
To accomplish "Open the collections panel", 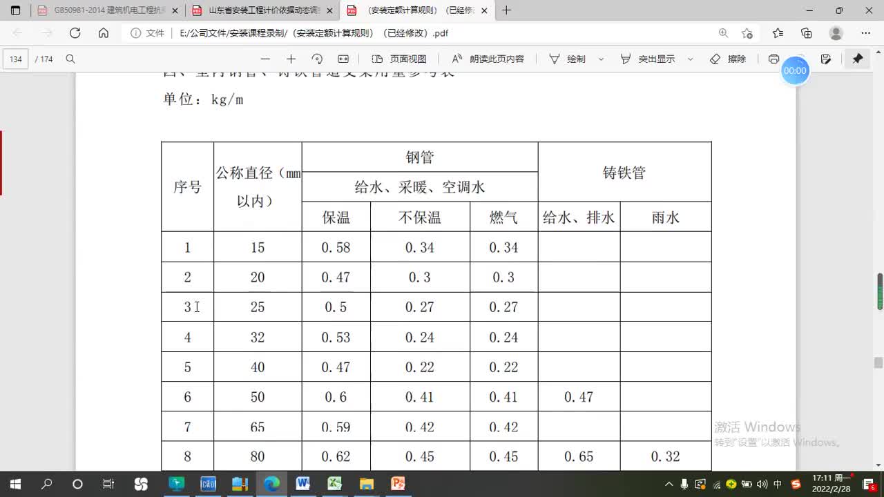I will click(x=807, y=33).
